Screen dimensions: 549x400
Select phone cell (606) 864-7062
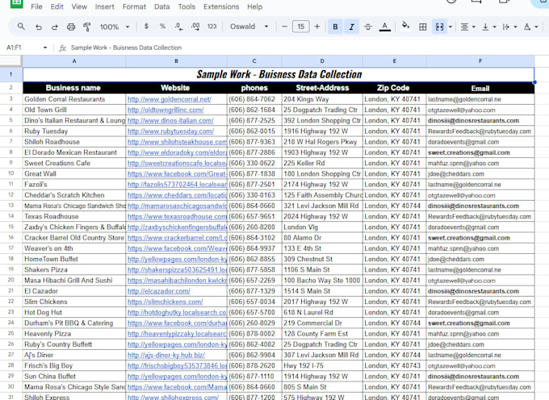tap(254, 99)
